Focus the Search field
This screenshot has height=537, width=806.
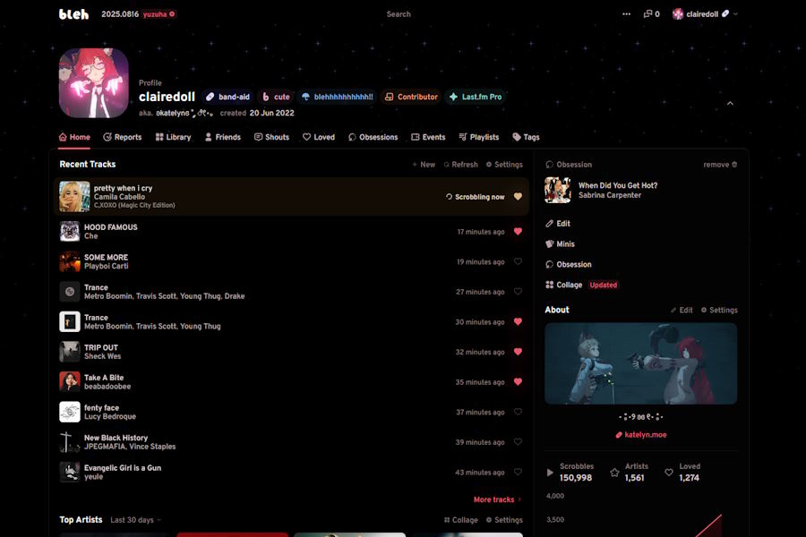pyautogui.click(x=399, y=14)
